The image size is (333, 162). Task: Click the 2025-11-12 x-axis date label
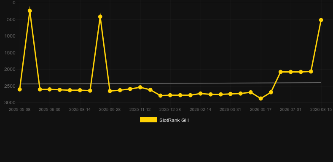(140, 110)
